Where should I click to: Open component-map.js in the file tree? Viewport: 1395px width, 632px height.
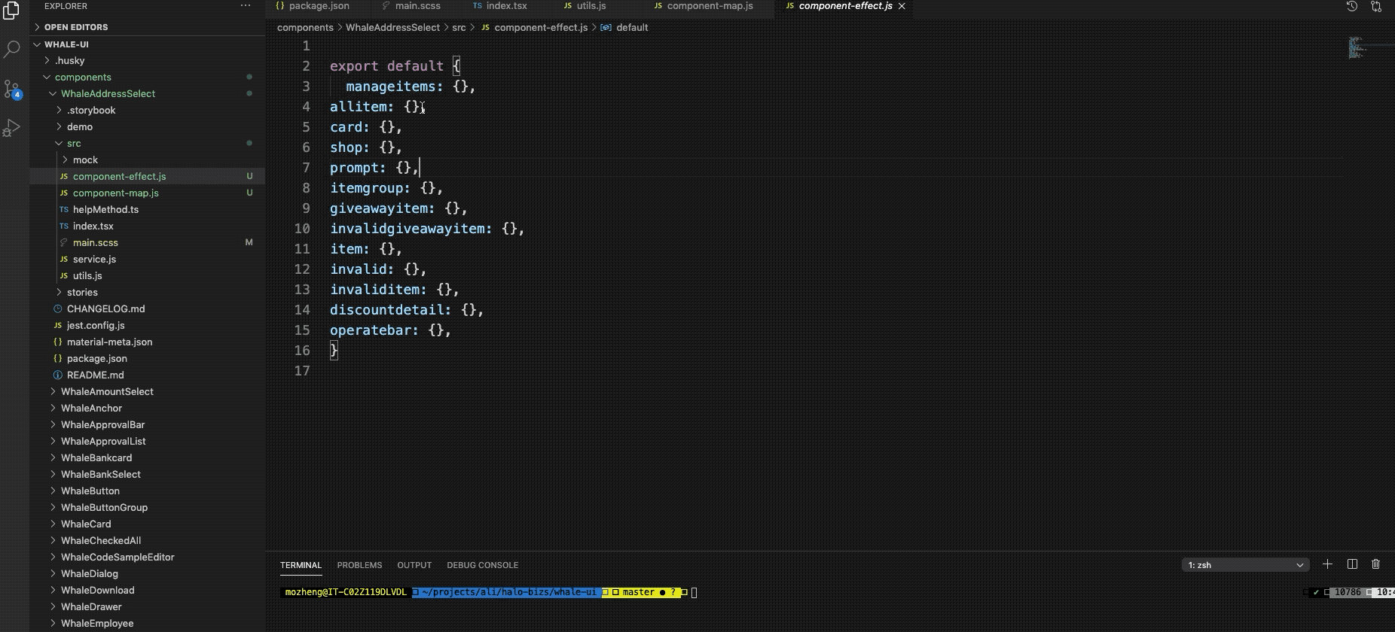tap(147, 193)
